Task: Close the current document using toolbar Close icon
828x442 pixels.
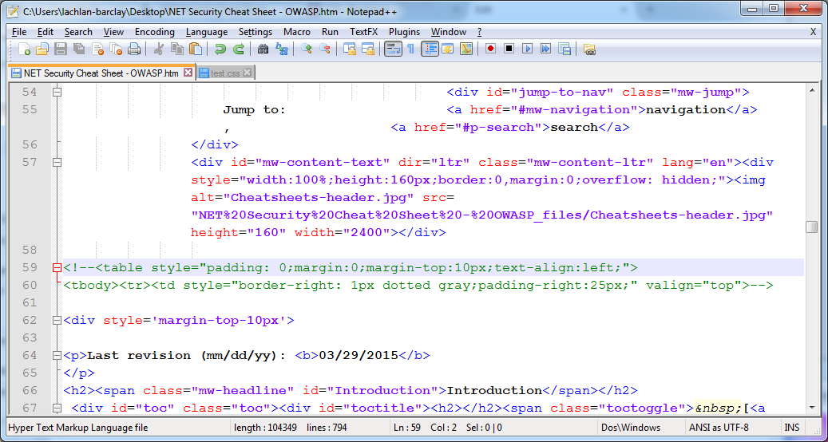Action: click(x=97, y=49)
